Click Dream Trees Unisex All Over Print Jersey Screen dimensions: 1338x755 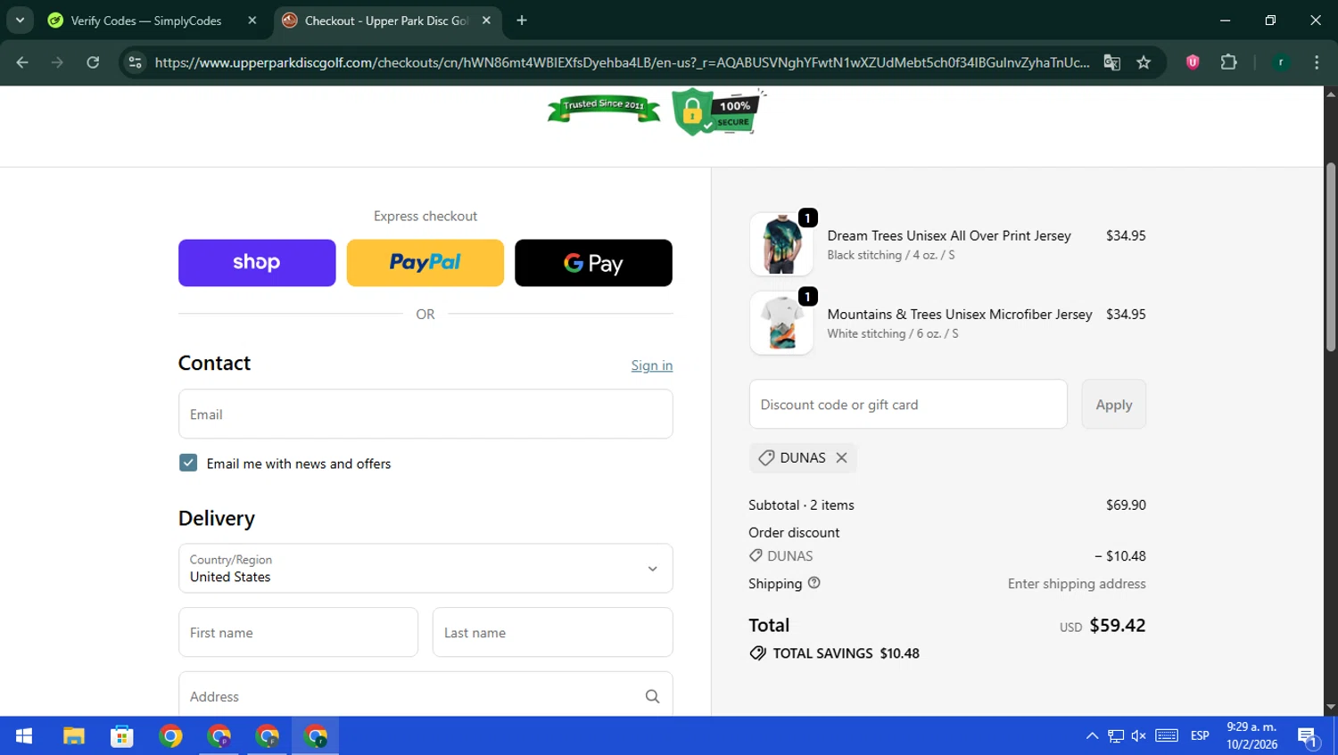(949, 235)
